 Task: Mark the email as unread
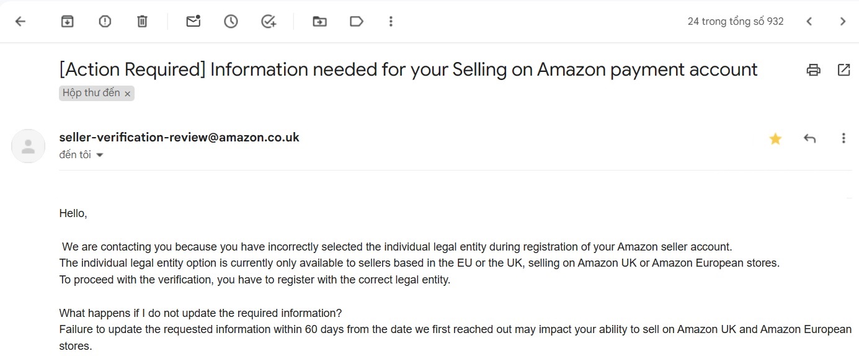pos(194,22)
